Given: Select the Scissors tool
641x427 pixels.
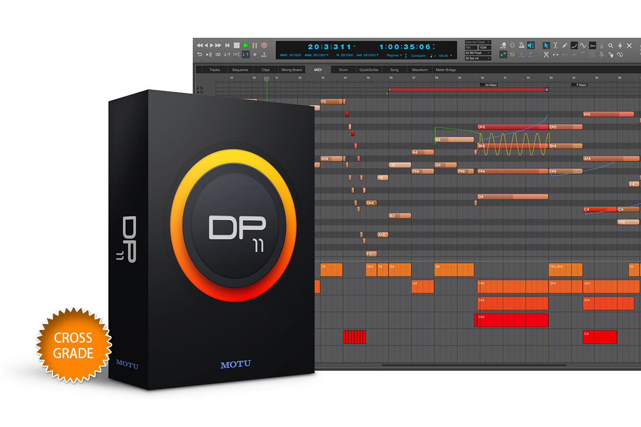Looking at the screenshot, I should point(546,55).
